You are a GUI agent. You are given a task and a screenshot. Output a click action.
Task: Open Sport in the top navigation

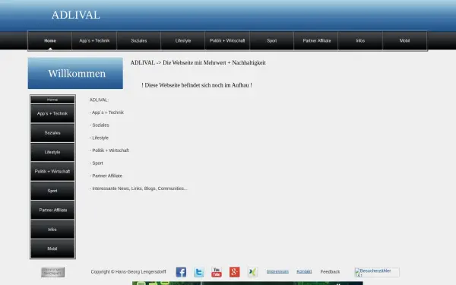pos(271,41)
